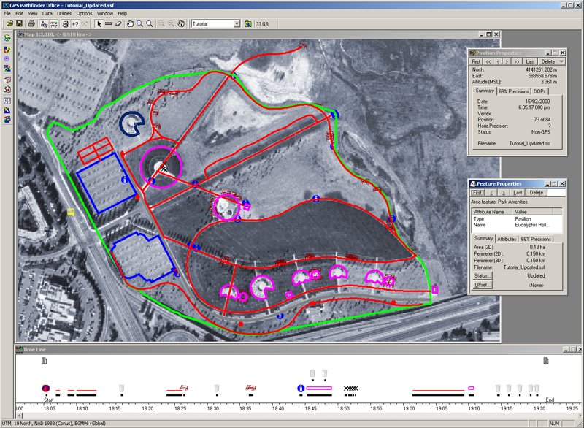584x428 pixels.
Task: Save the file using the floppy disk icon
Action: point(19,24)
